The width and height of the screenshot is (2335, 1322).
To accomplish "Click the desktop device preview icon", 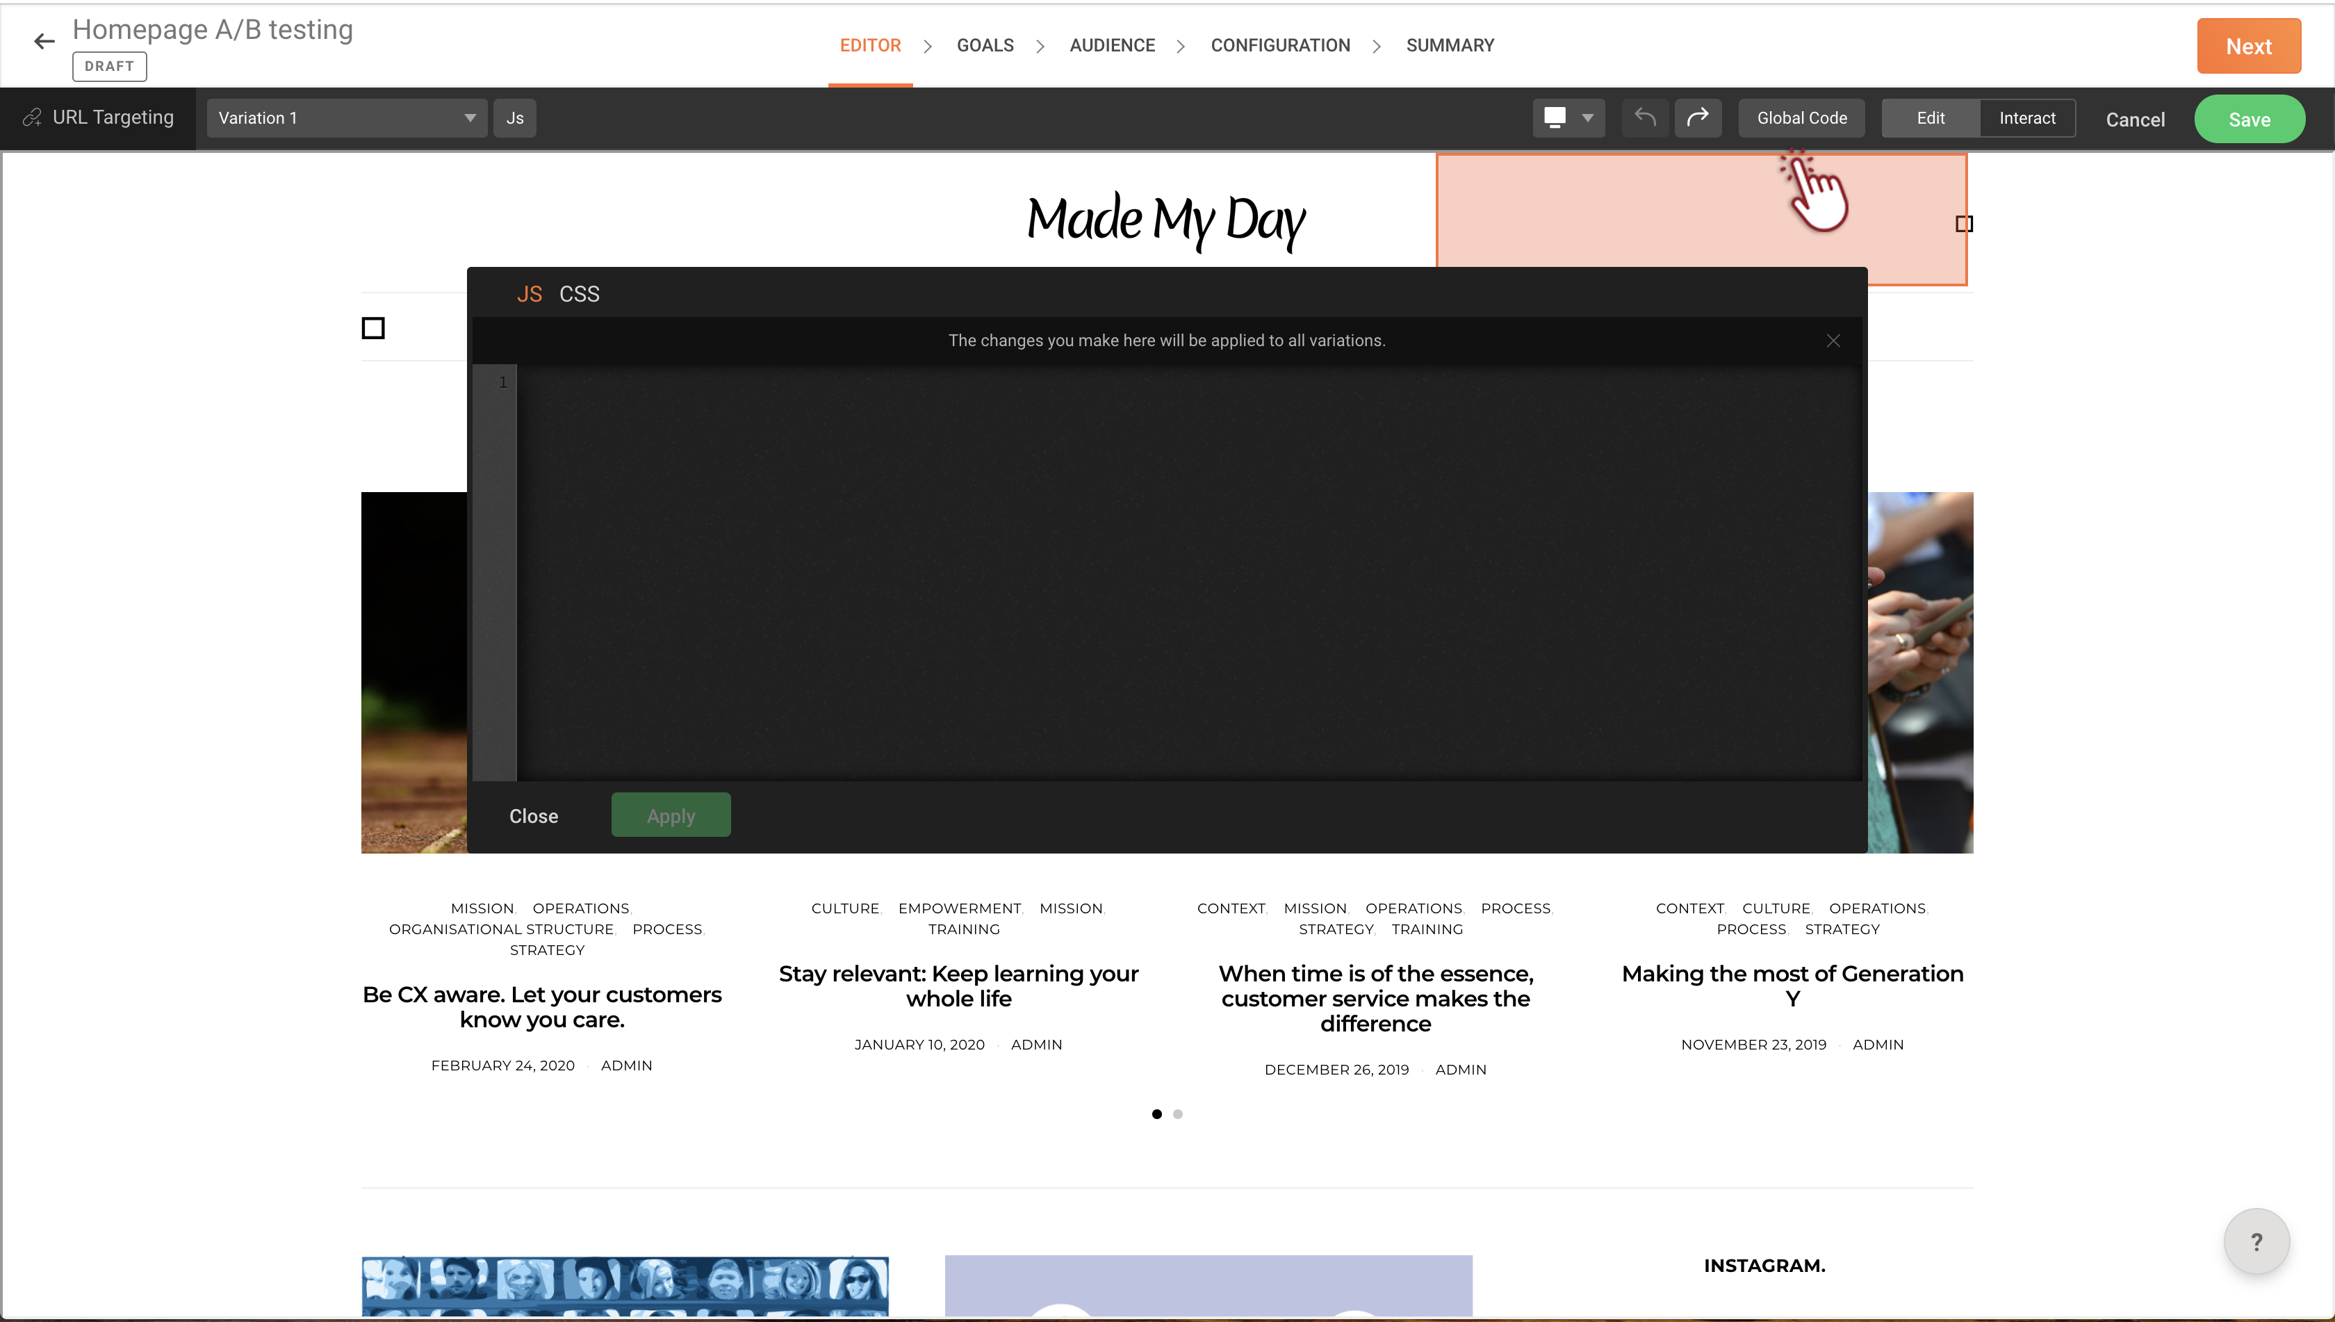I will (1555, 118).
